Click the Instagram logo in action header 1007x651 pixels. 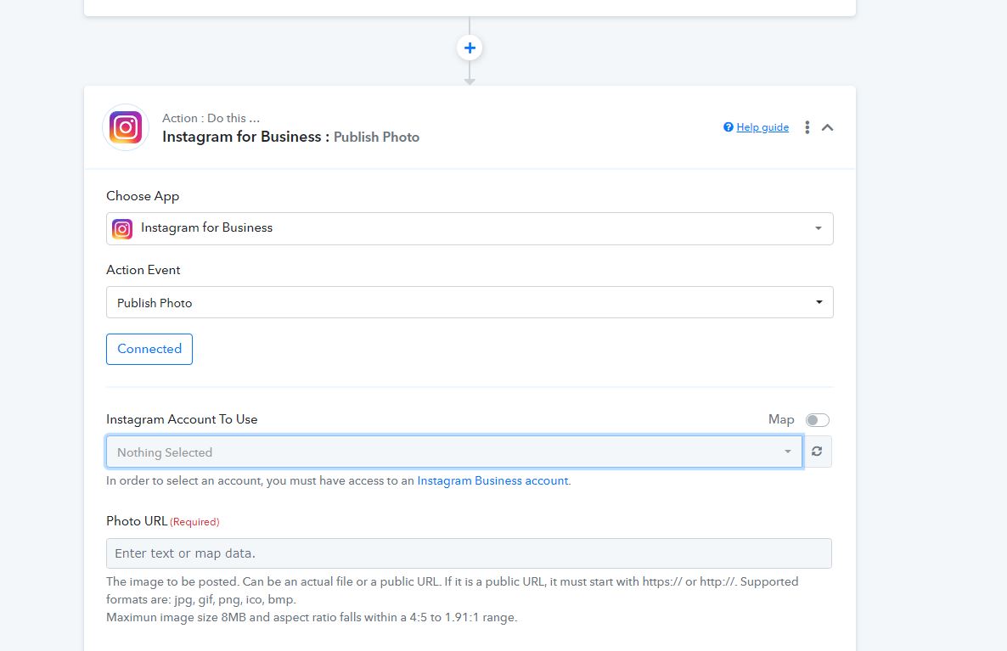pyautogui.click(x=126, y=127)
